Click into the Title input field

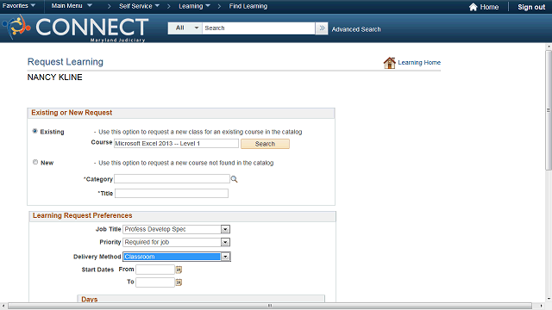click(x=172, y=193)
